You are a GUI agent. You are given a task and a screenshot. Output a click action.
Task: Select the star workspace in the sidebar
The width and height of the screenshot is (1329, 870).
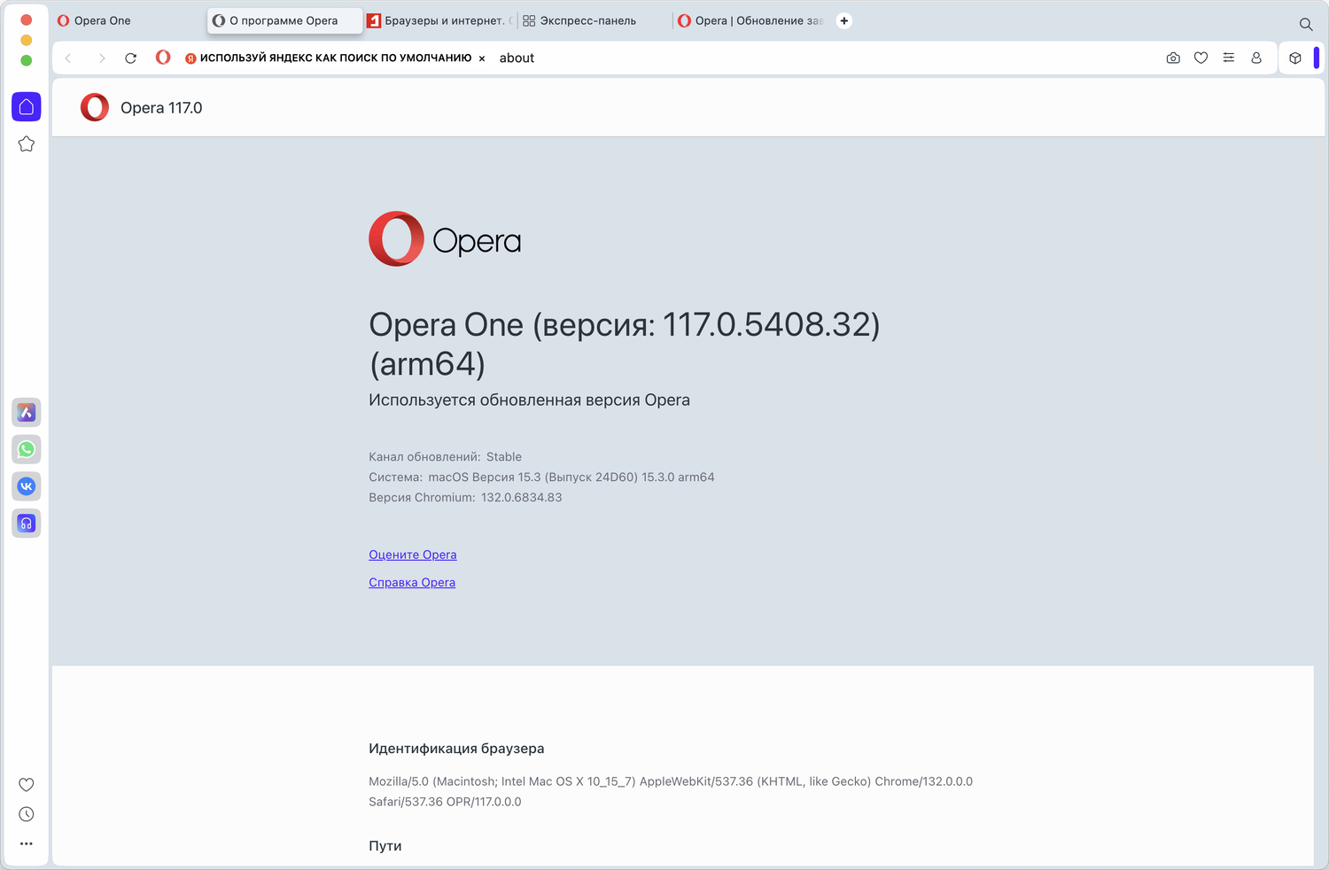[x=27, y=144]
